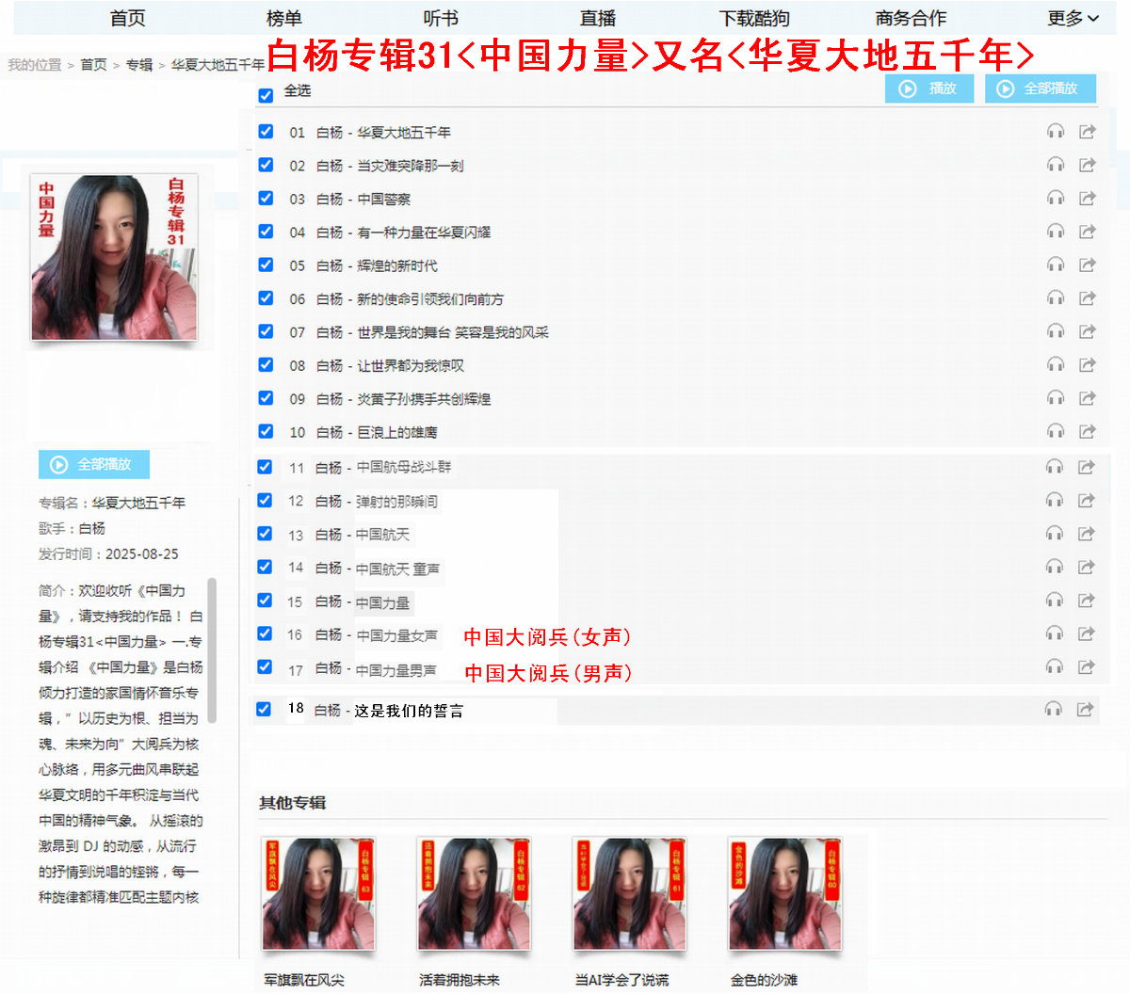This screenshot has width=1130, height=994.
Task: Click 全部播放 button above the track list
Action: (1041, 88)
